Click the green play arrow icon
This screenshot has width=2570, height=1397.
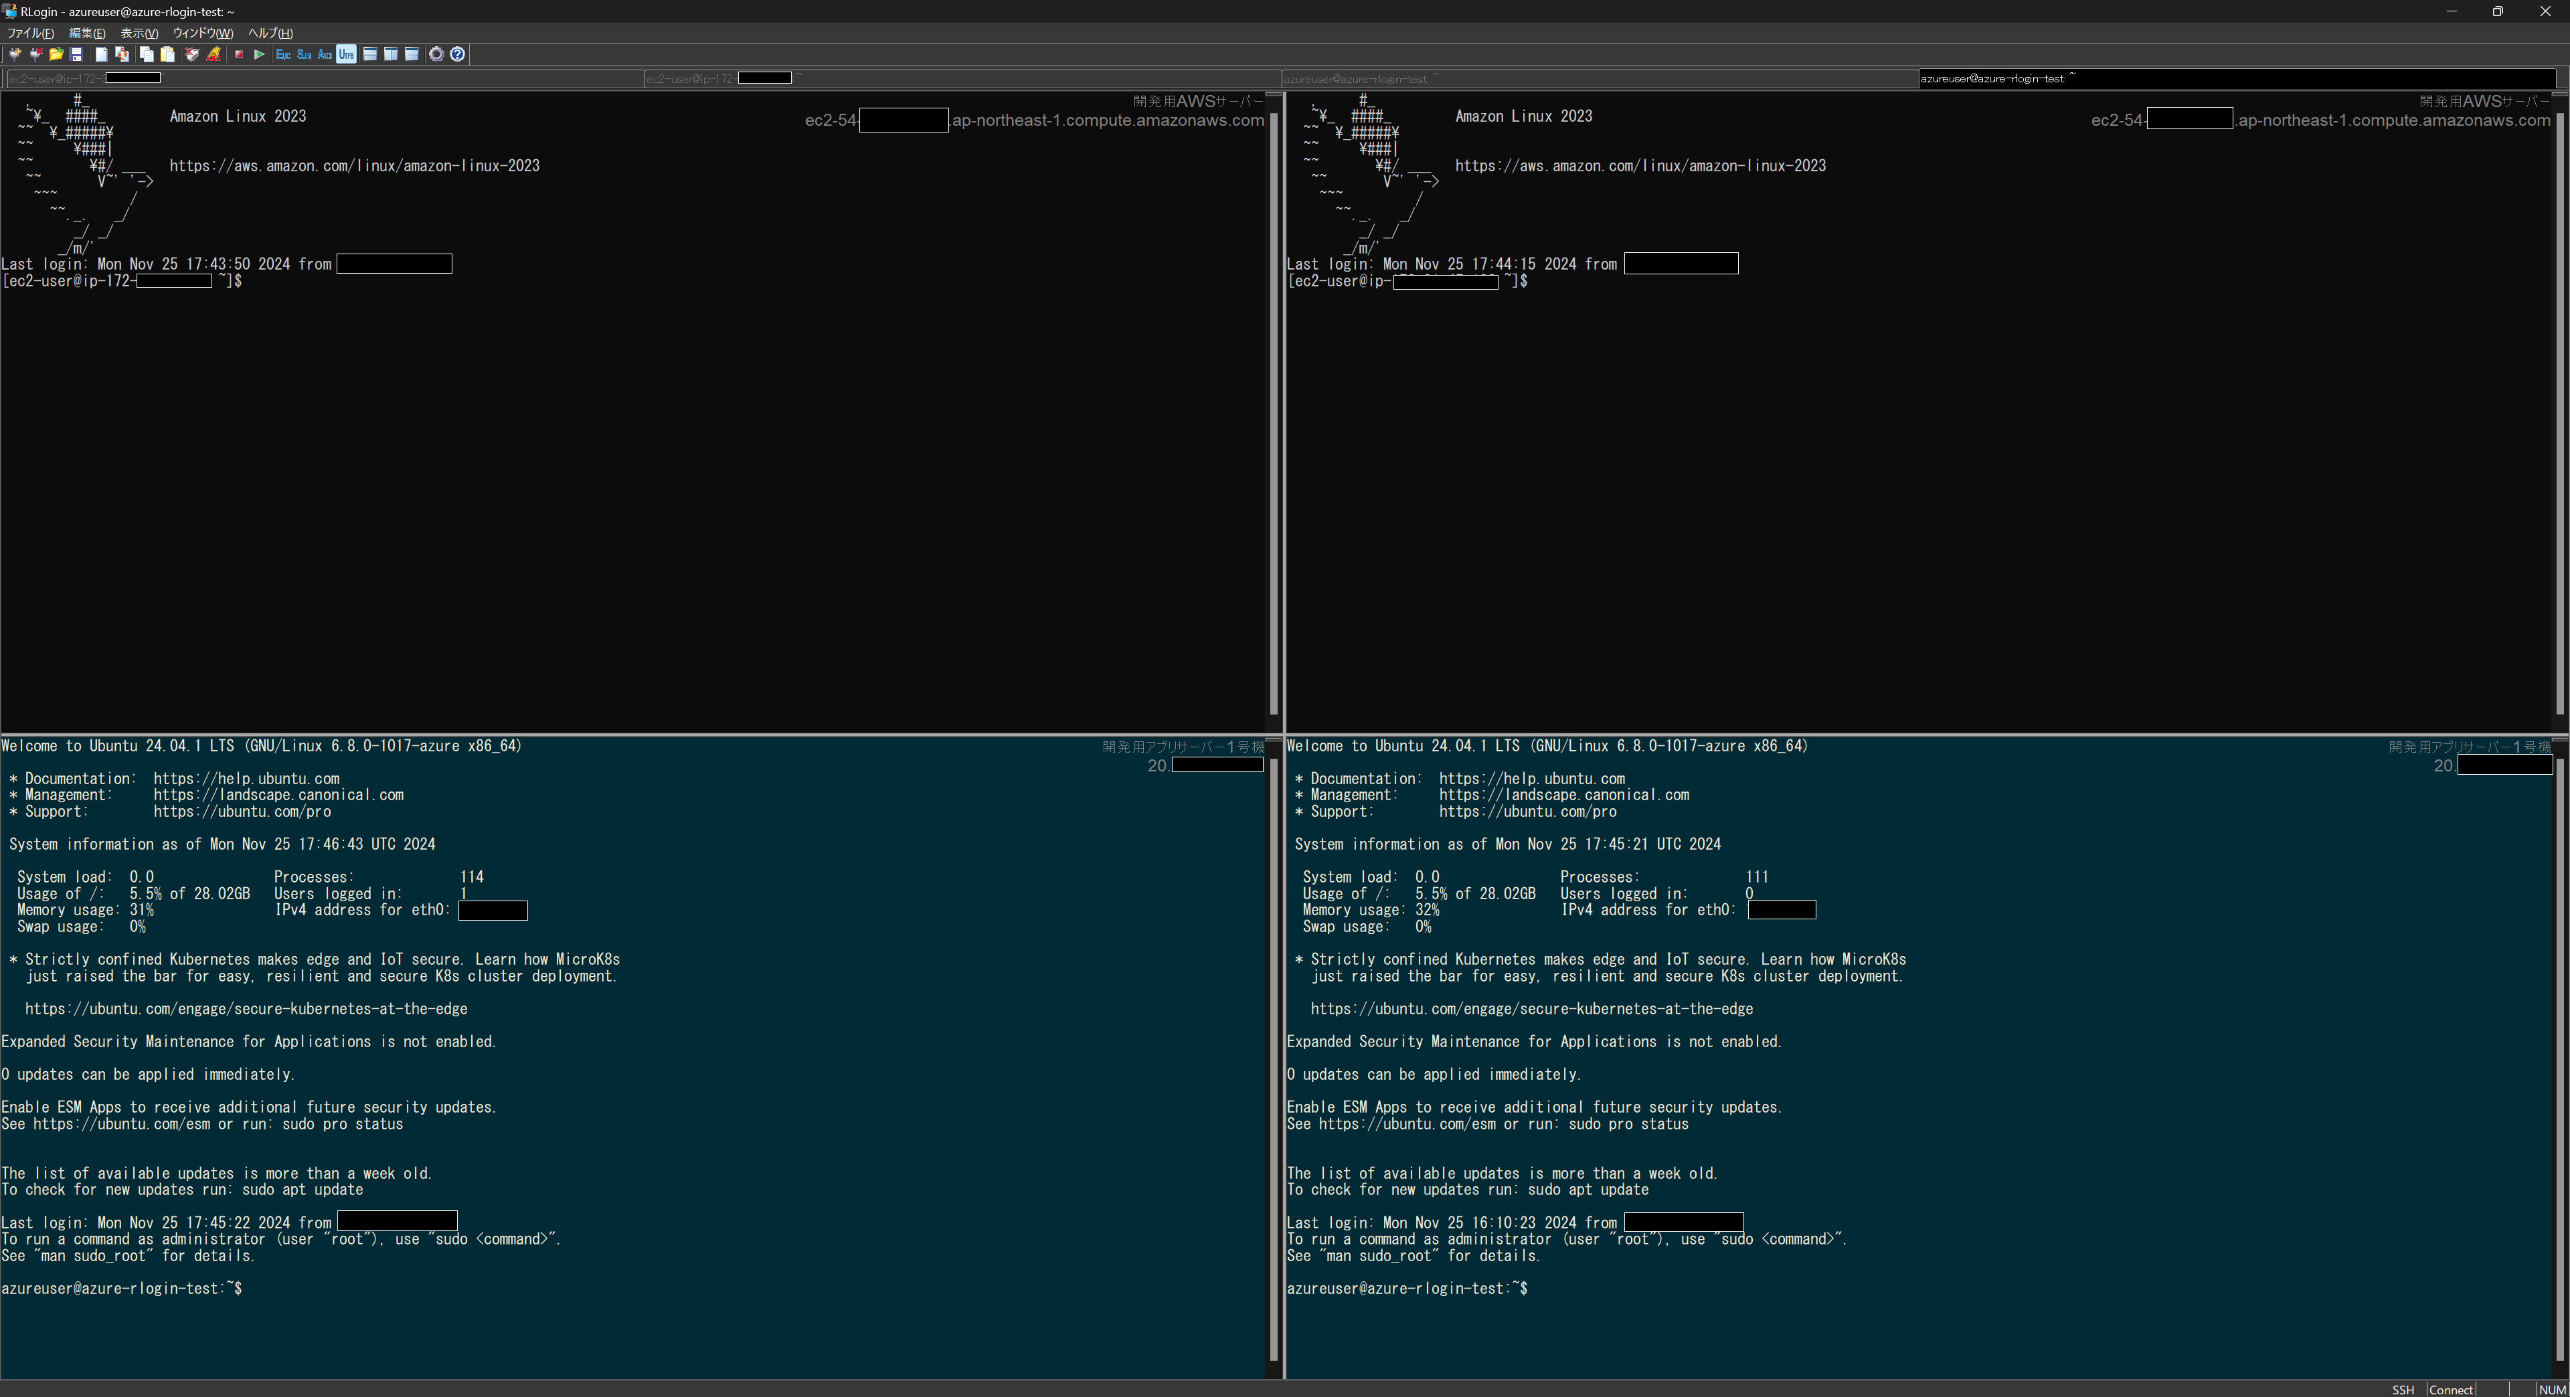(260, 55)
